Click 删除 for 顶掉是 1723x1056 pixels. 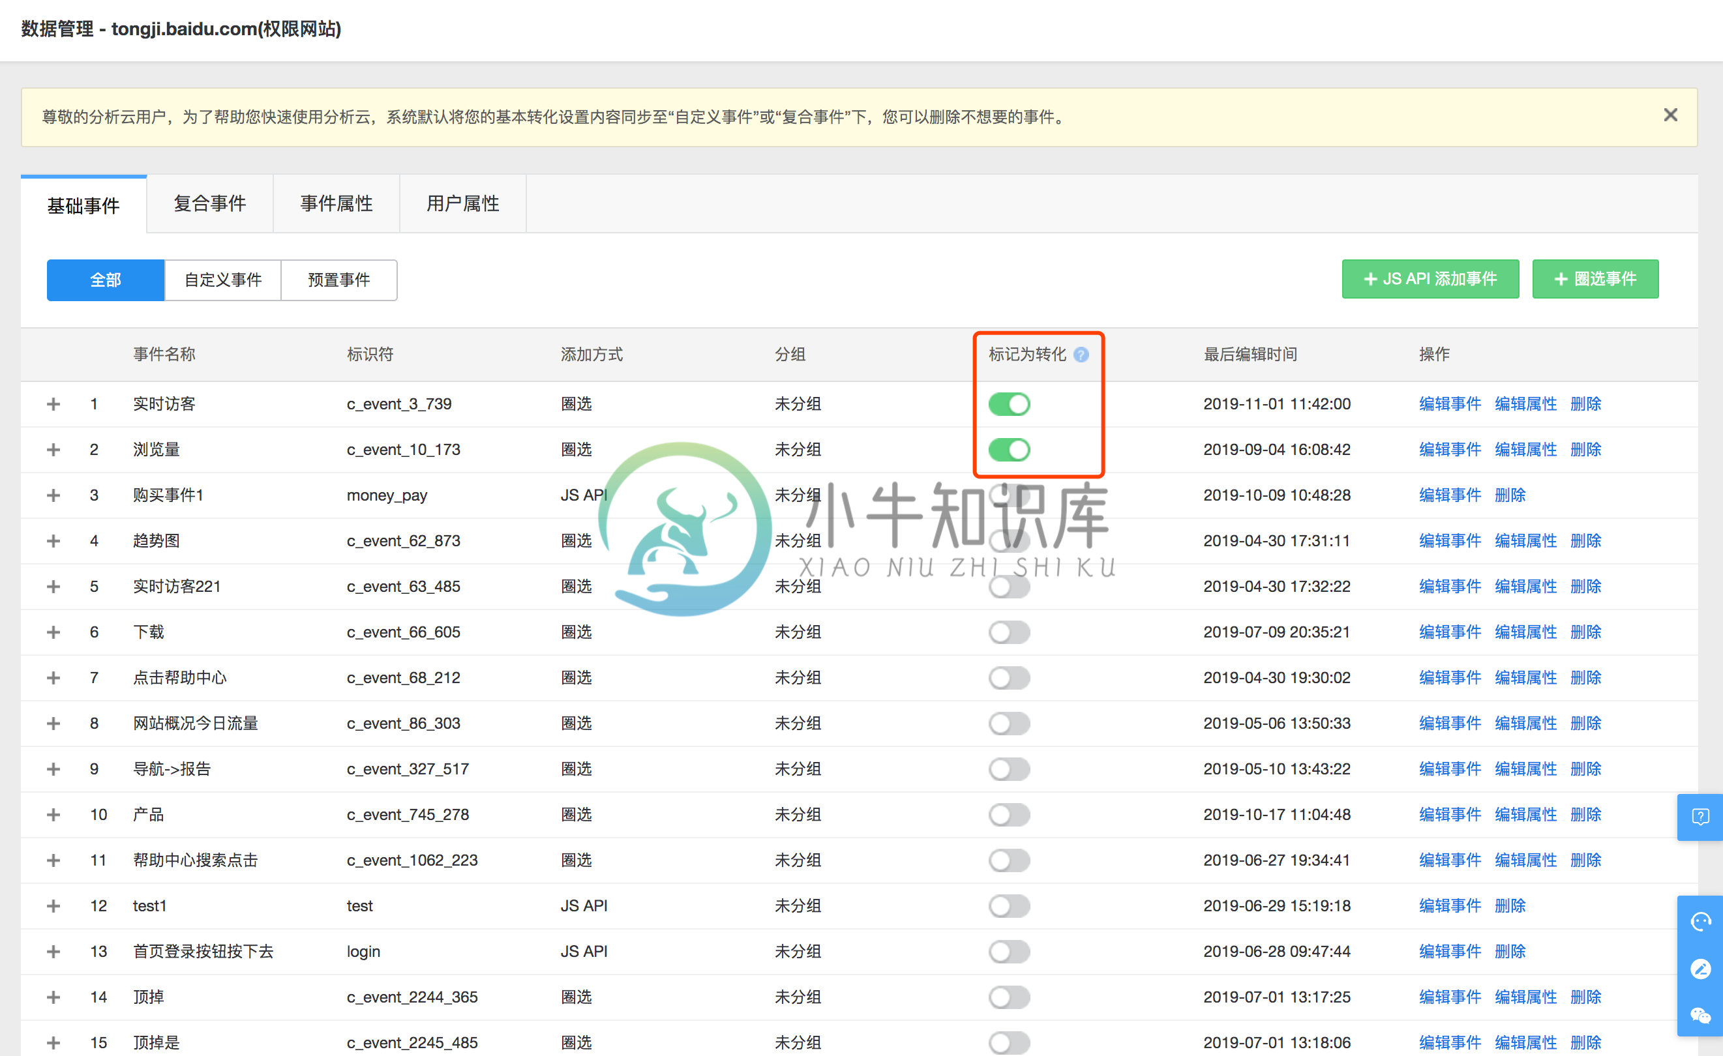pos(1585,1043)
